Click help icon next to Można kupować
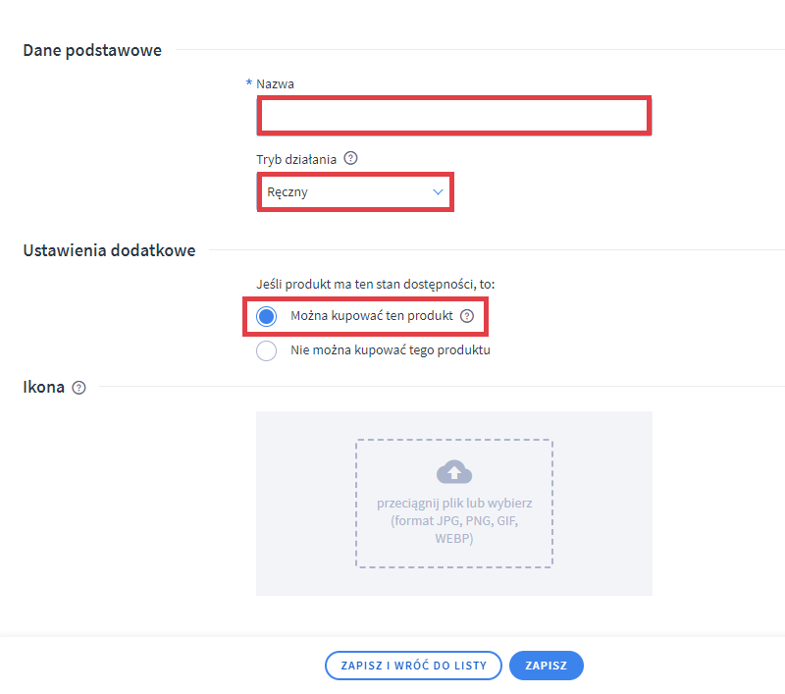The image size is (785, 694). pos(467,316)
